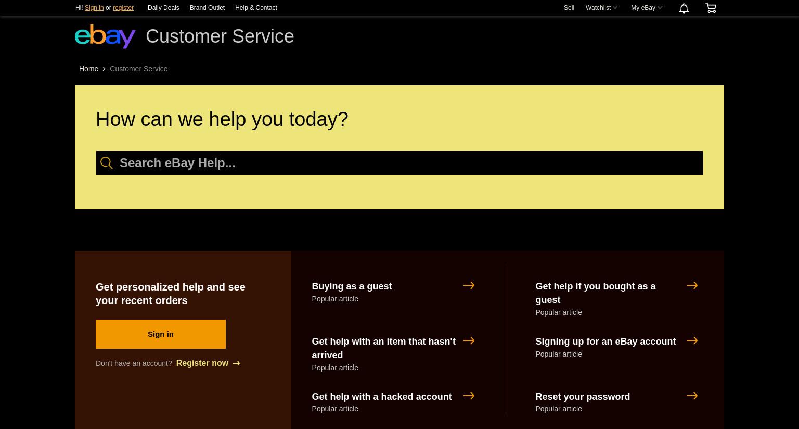This screenshot has height=429, width=799.
Task: Click the Customer Service page title
Action: coord(220,36)
